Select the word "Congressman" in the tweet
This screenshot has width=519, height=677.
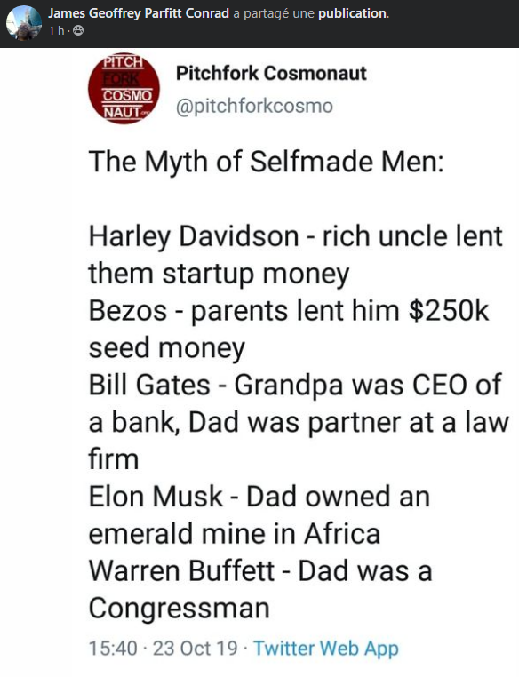[x=180, y=609]
